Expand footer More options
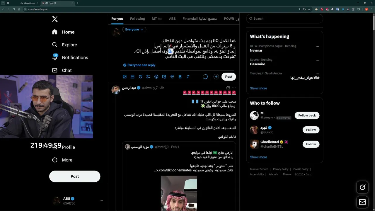The height and width of the screenshot is (211, 375). pos(287,174)
